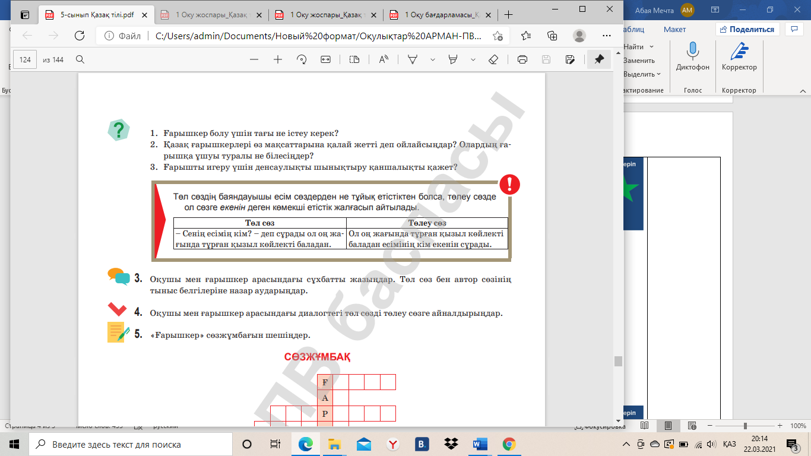This screenshot has width=811, height=456.
Task: Click Найти in Word ribbon
Action: [x=633, y=46]
